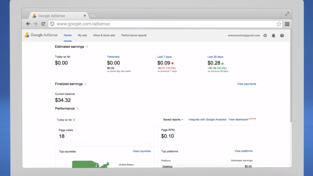313x176 pixels.
Task: Open notifications bell
Action: pyautogui.click(x=273, y=36)
